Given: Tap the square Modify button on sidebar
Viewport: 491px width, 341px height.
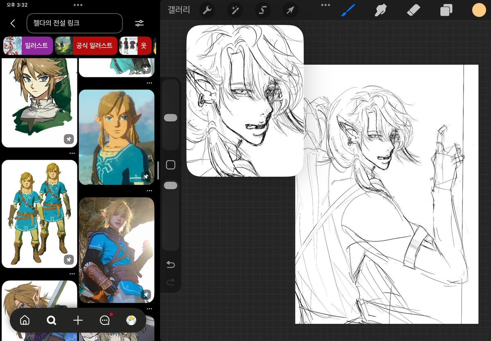Looking at the screenshot, I should [x=171, y=165].
